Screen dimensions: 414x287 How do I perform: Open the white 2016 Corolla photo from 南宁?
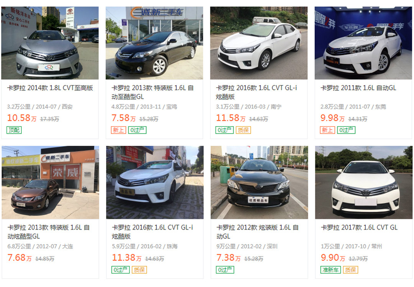[x=259, y=43]
